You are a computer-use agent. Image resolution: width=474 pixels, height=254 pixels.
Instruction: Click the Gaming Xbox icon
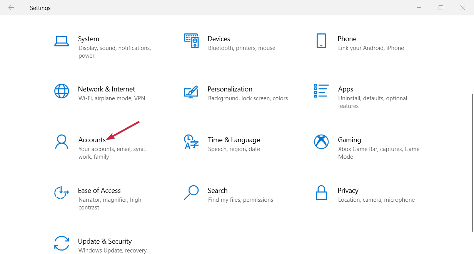[321, 142]
